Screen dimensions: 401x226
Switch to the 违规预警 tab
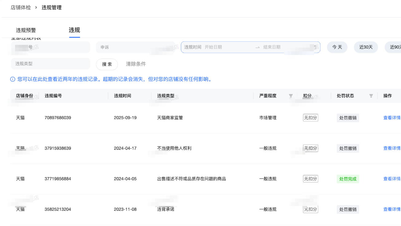pos(26,30)
